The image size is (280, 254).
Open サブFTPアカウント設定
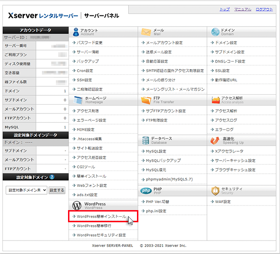tap(166, 111)
